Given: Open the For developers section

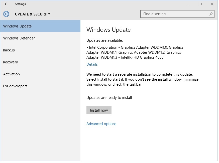Looking at the screenshot, I should tap(15, 86).
